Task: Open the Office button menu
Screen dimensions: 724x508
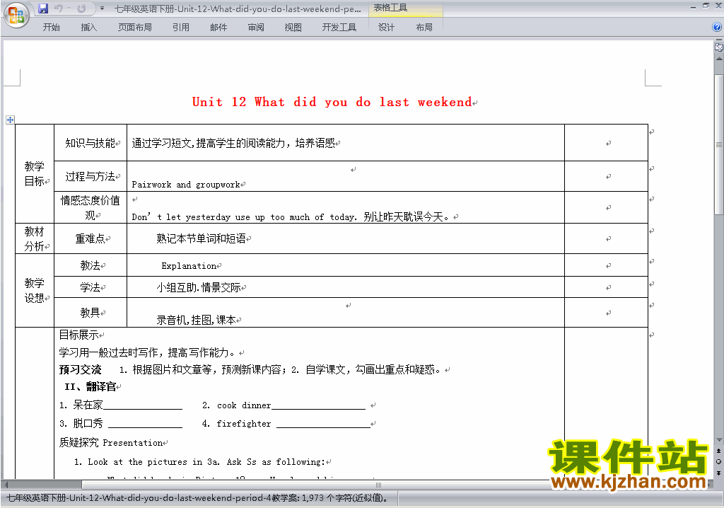Action: point(17,16)
